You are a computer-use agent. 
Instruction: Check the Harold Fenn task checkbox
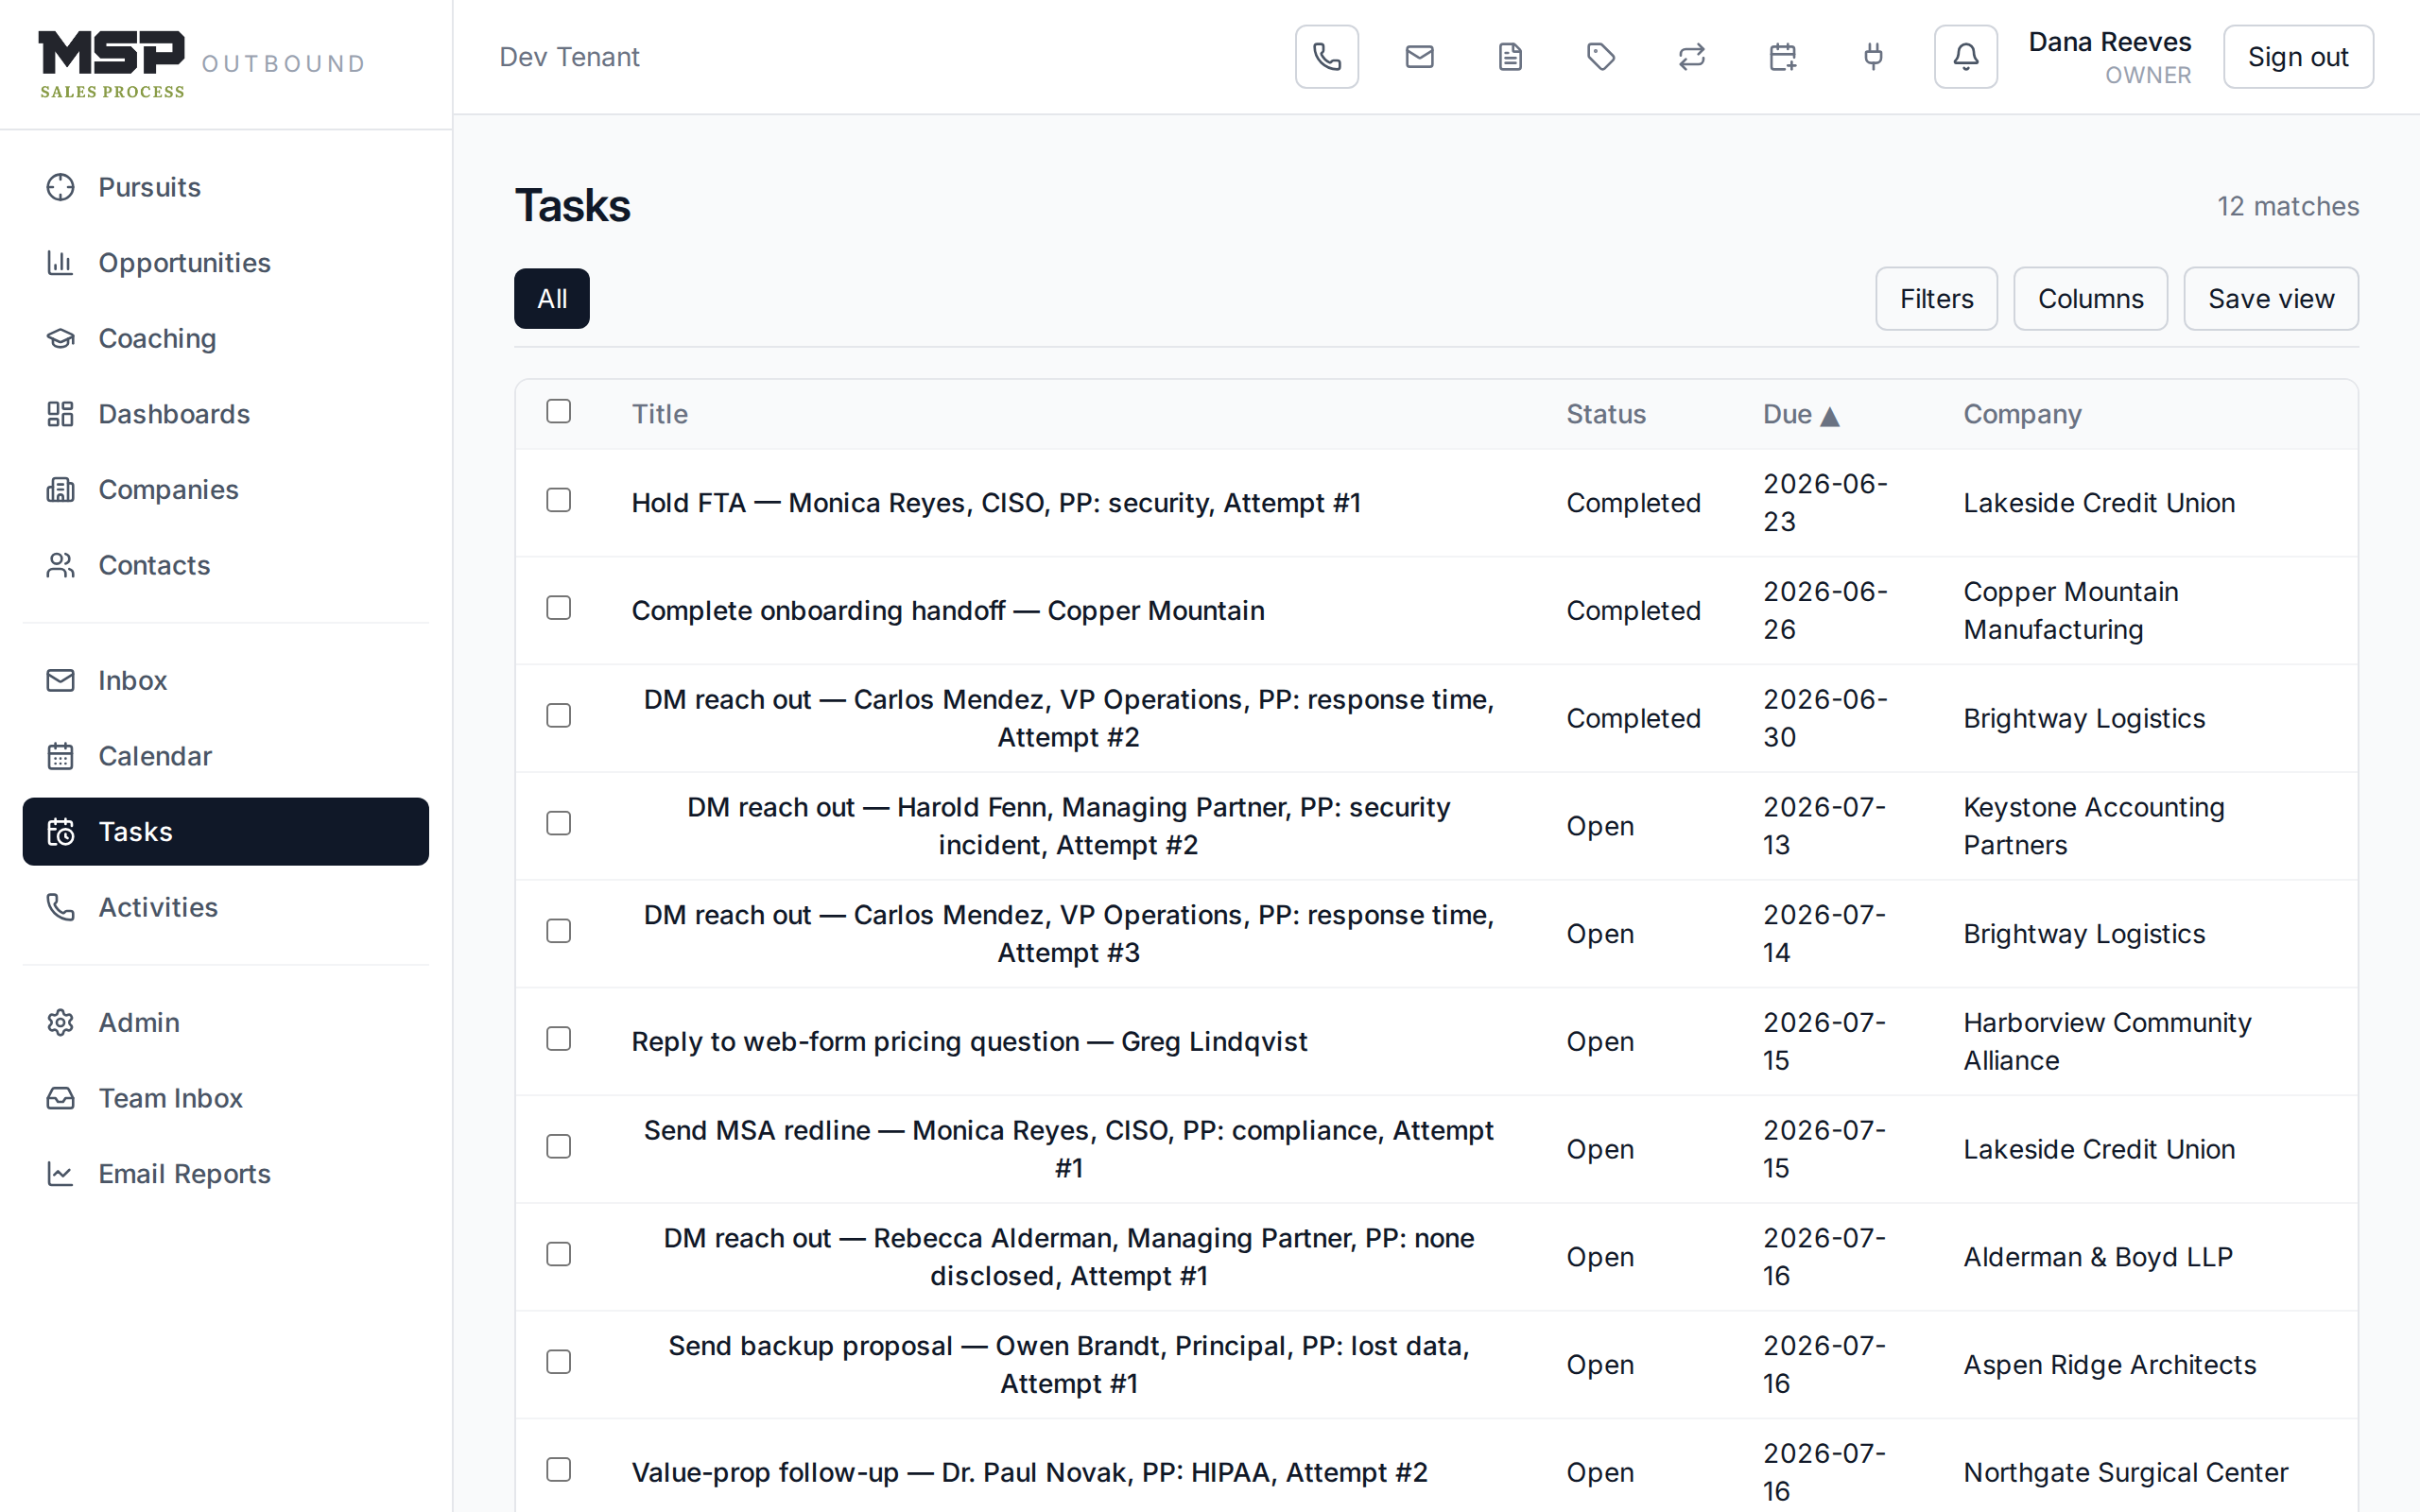[559, 823]
